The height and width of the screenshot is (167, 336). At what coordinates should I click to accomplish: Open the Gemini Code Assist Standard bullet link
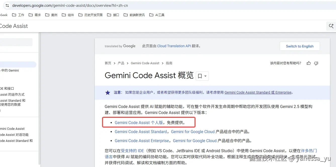[141, 132]
